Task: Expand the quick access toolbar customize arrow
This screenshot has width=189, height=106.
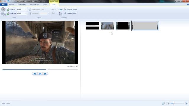Action: coord(14,1)
